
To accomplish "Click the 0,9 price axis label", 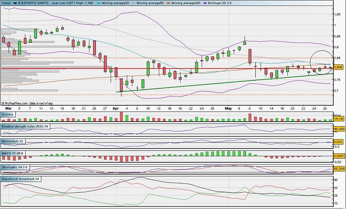I will 336,47.
